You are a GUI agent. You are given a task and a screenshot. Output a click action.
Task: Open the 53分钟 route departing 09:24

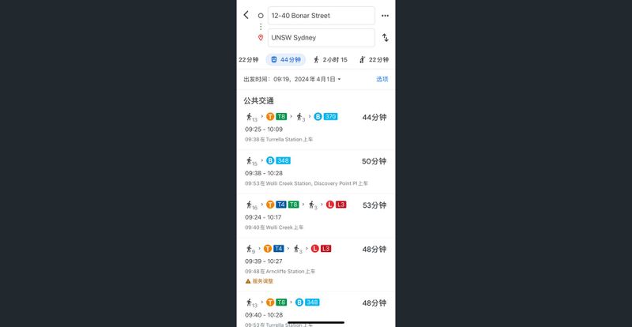[316, 215]
